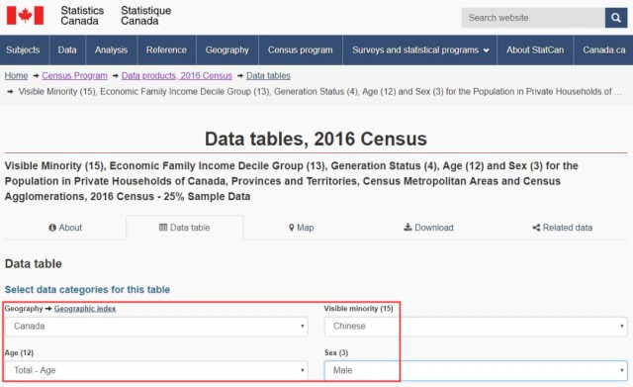The image size is (633, 387).
Task: Expand Surveys and statistical programs menu
Action: point(419,50)
